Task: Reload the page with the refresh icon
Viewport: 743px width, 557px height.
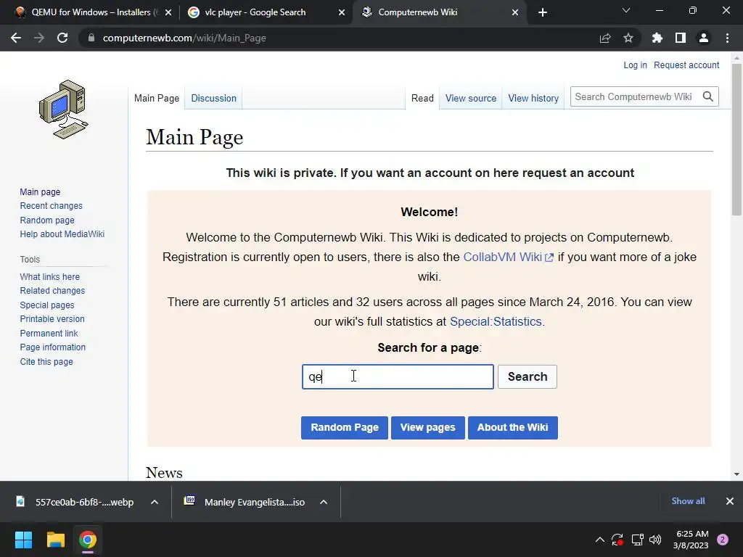Action: point(62,38)
